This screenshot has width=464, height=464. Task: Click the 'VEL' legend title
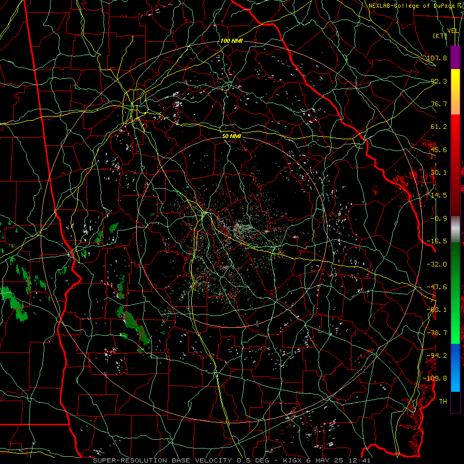pos(453,31)
